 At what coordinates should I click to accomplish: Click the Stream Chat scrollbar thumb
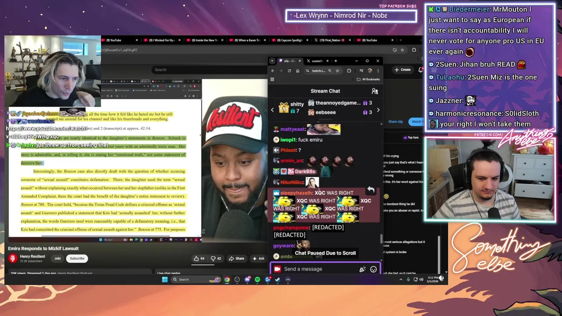point(381,240)
